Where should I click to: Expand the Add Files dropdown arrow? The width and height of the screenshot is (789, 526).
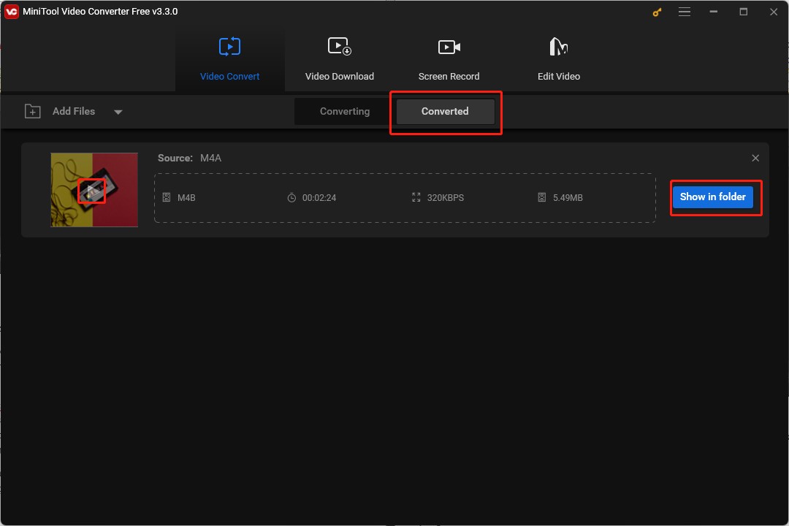tap(118, 112)
